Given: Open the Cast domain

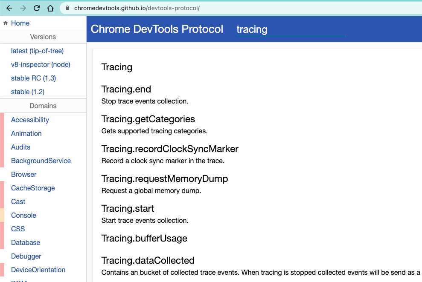Looking at the screenshot, I should coord(18,201).
